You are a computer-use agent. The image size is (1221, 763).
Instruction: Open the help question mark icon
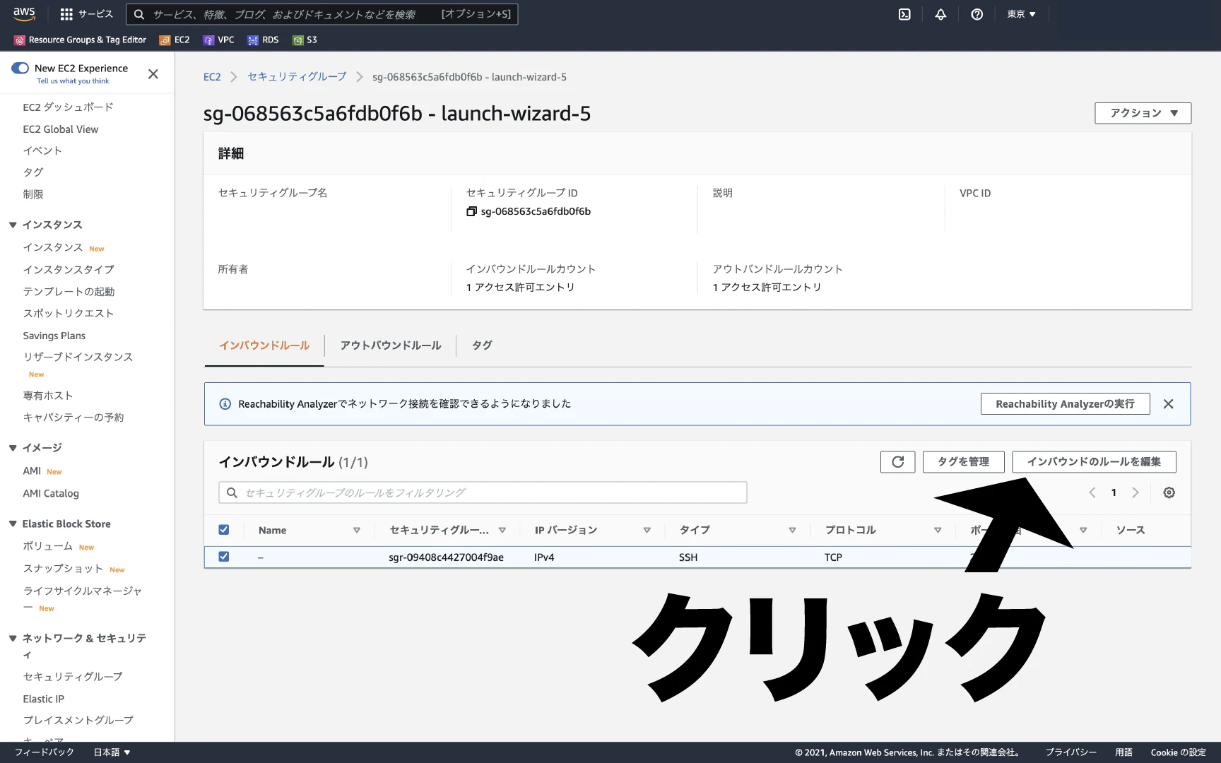pyautogui.click(x=977, y=14)
